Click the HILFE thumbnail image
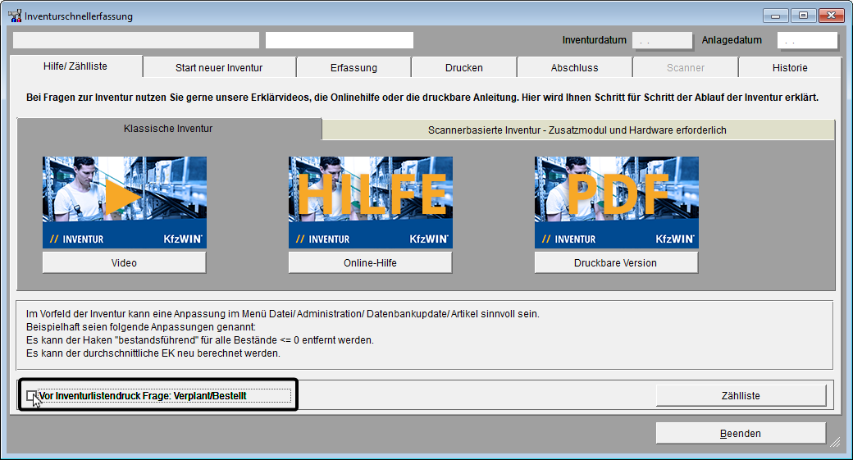 click(371, 203)
